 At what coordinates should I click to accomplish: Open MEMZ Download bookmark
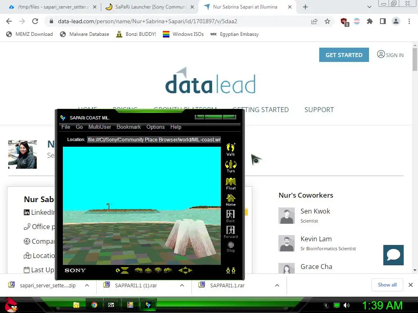pos(29,34)
